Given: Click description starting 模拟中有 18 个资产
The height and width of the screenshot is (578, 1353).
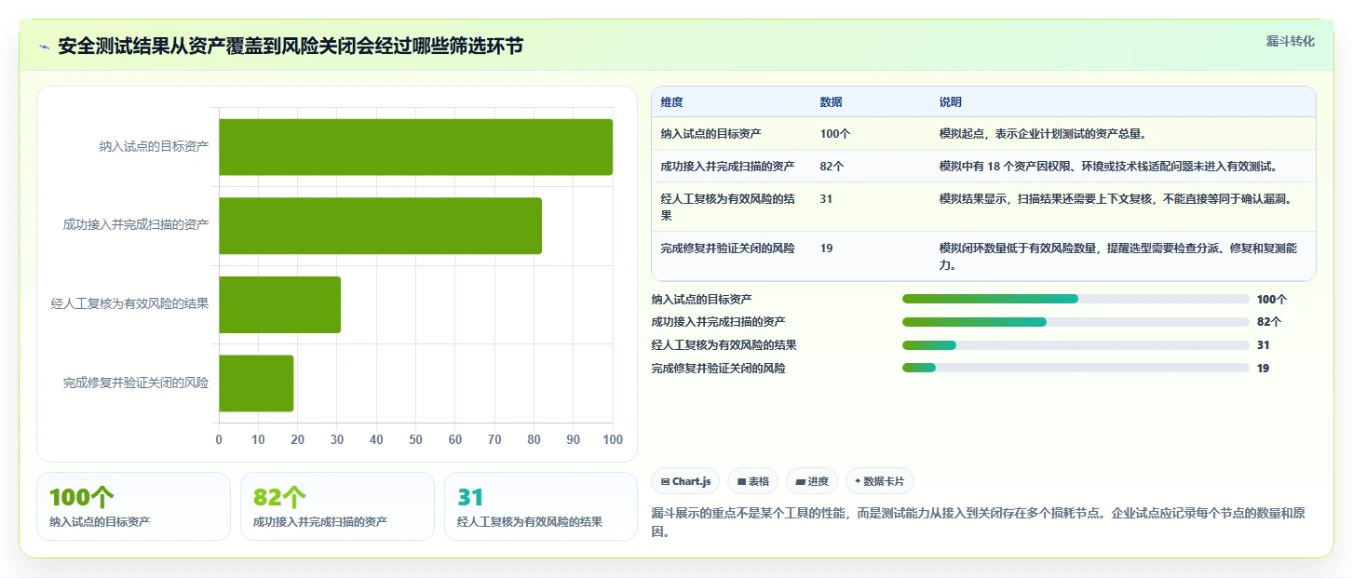Looking at the screenshot, I should point(1108,167).
